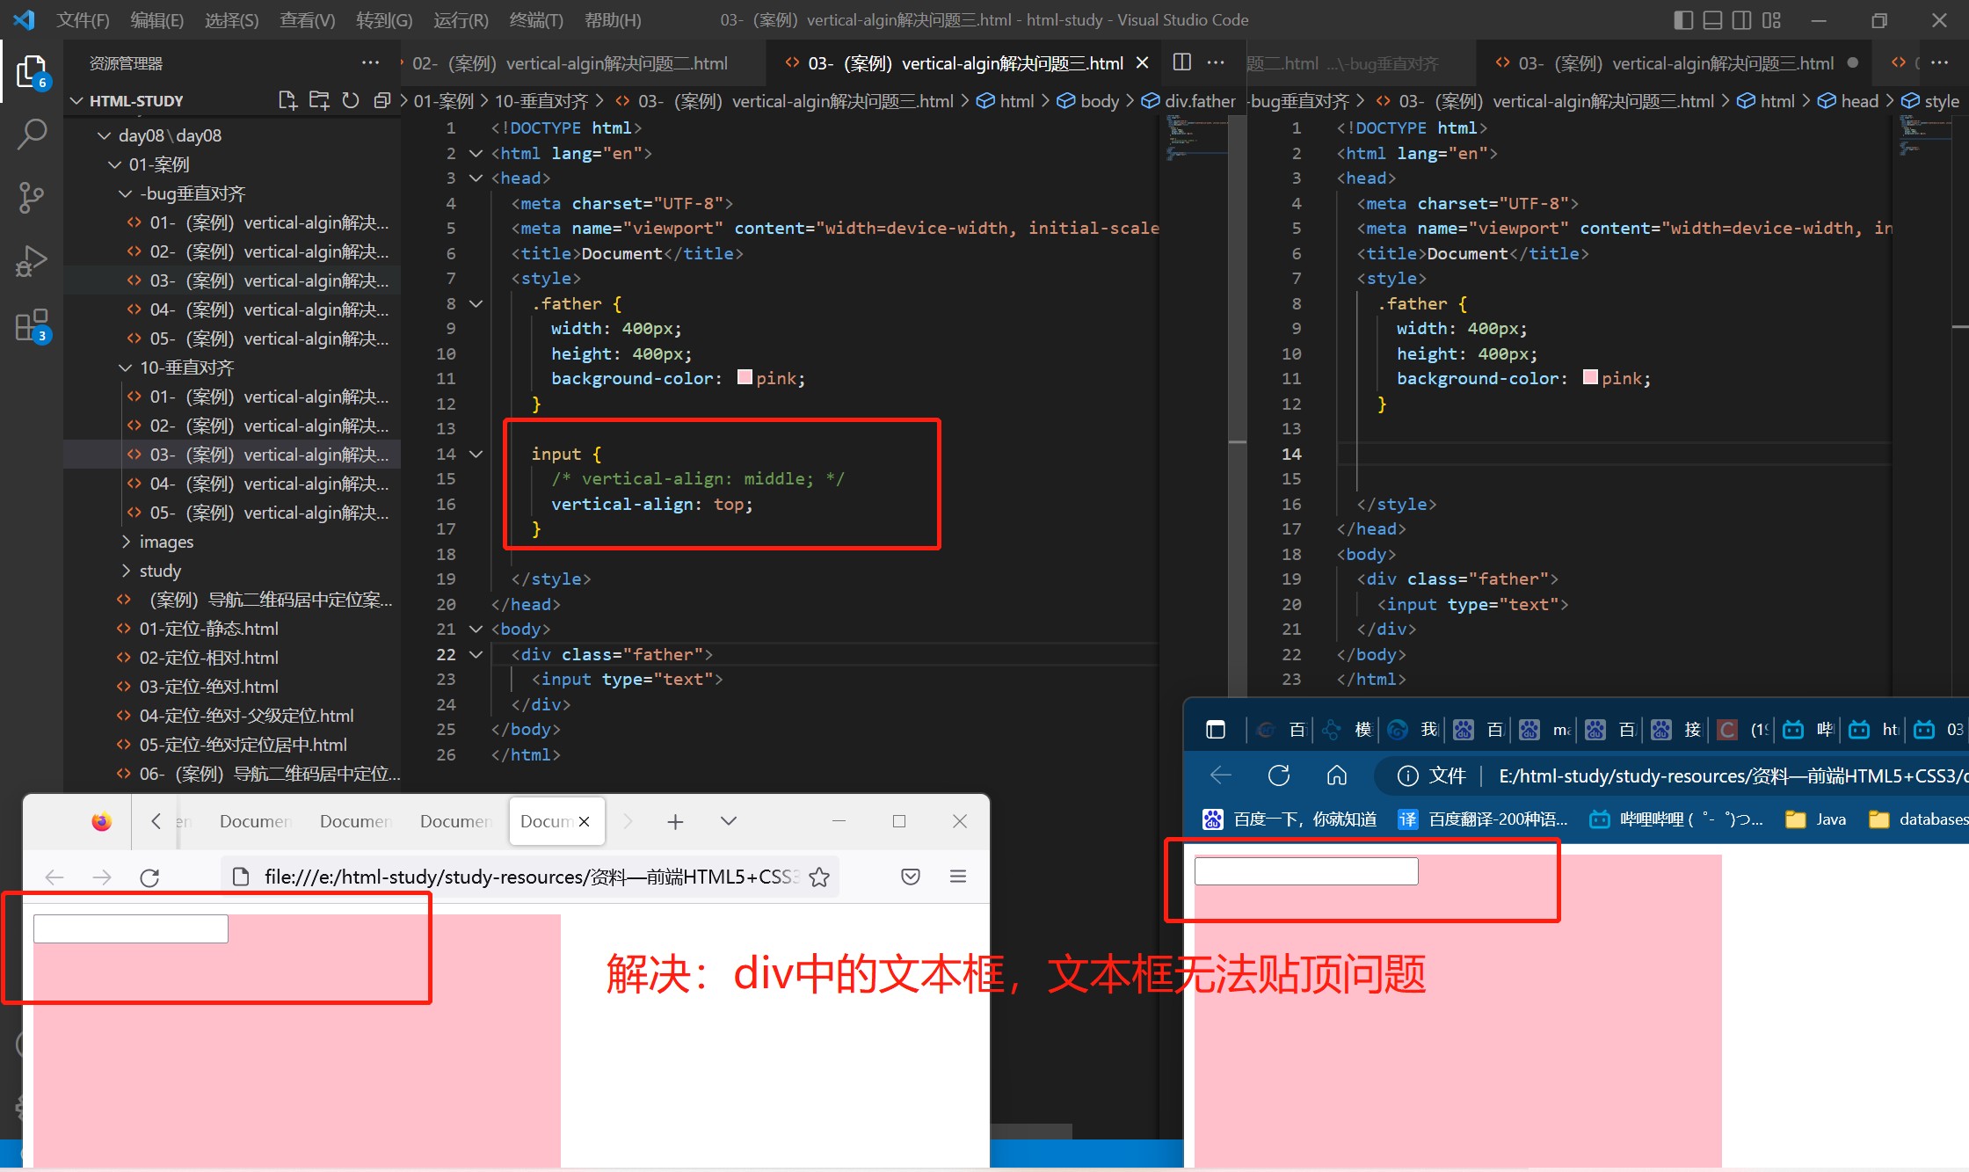The image size is (1969, 1172).
Task: Click Refresh Explorer icon
Action: tap(351, 100)
